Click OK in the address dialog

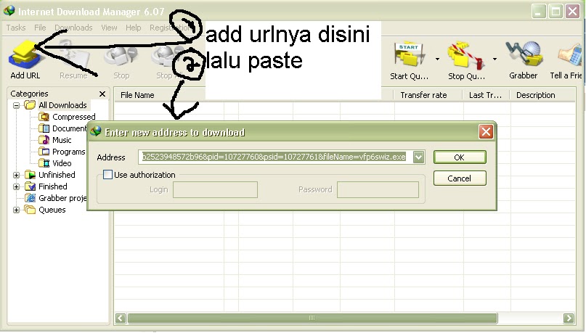[x=460, y=157]
